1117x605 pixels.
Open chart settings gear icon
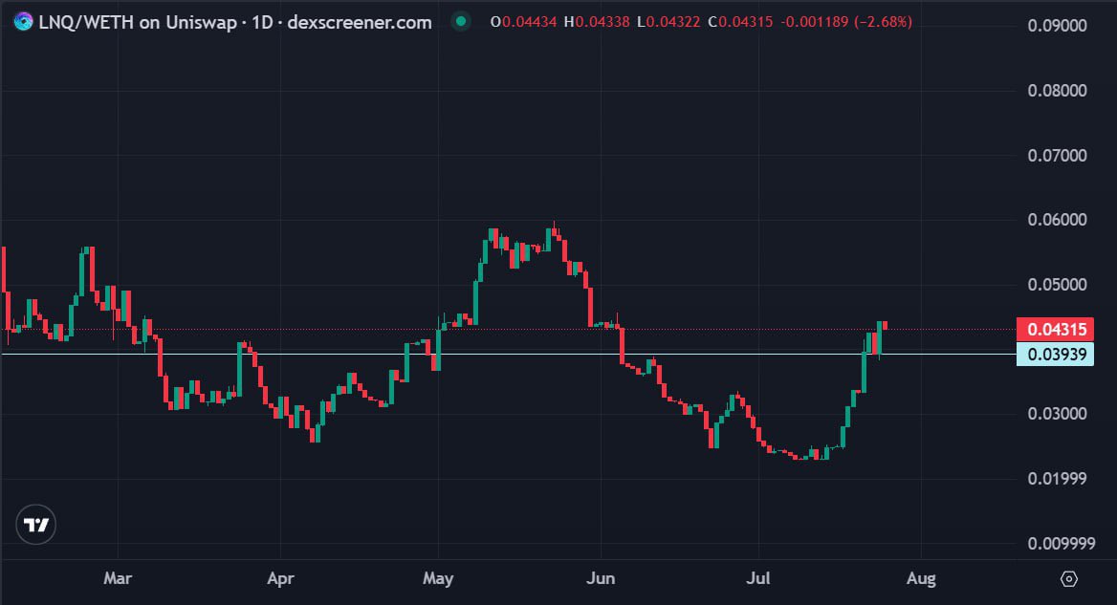[x=1068, y=578]
